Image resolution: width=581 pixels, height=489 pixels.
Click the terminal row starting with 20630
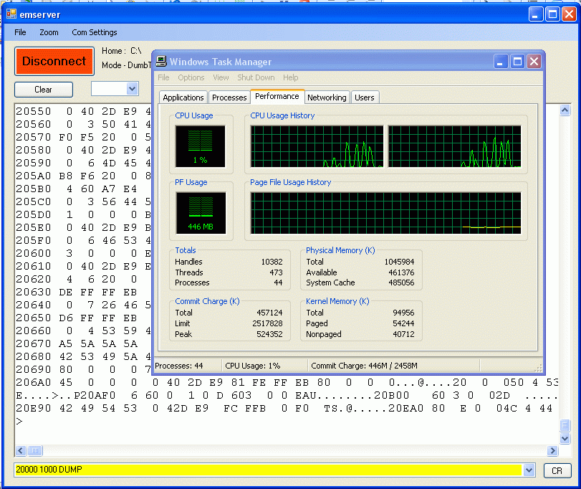[x=77, y=292]
